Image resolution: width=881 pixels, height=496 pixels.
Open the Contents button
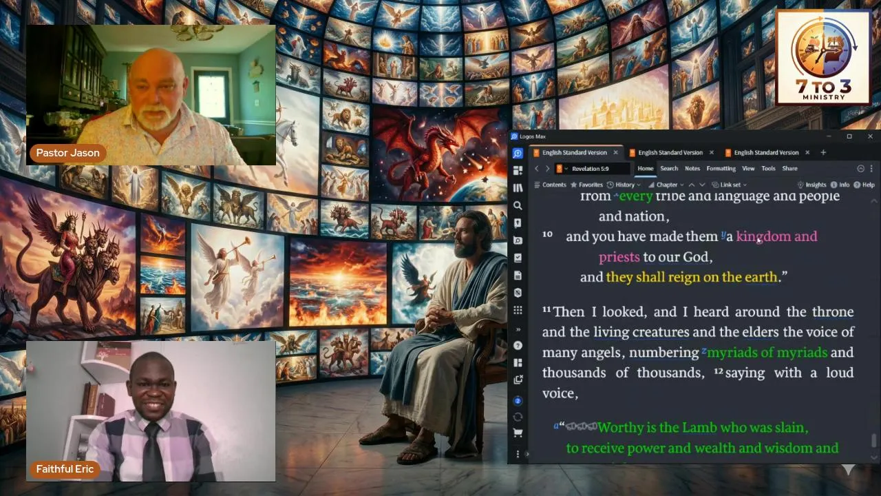click(549, 185)
